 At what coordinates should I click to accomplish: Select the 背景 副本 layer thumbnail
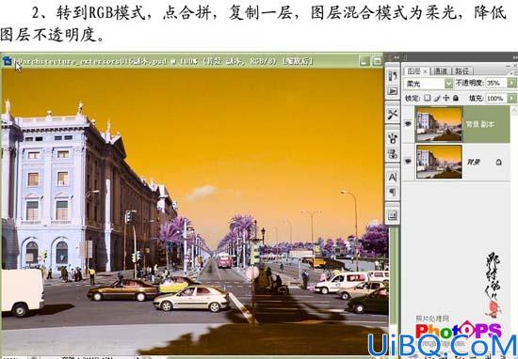pyautogui.click(x=439, y=124)
